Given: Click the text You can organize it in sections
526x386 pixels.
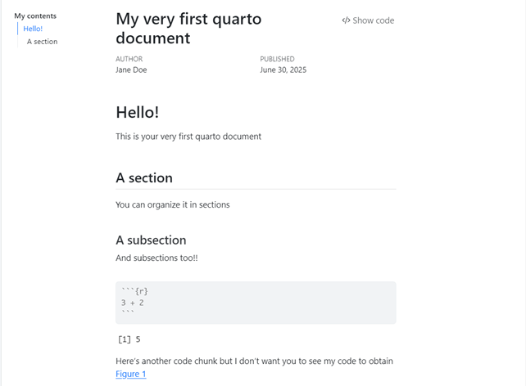Looking at the screenshot, I should coord(173,204).
